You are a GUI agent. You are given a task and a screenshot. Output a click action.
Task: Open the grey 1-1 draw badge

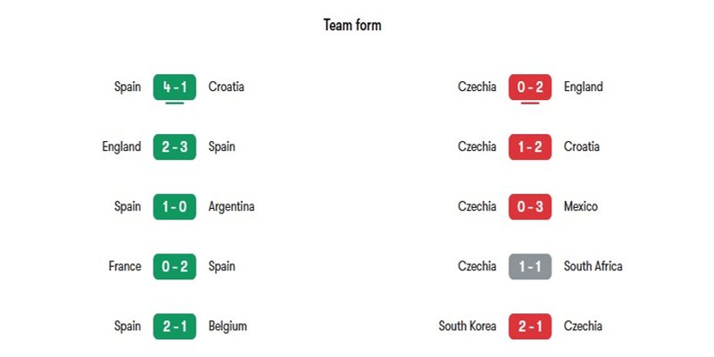[530, 266]
